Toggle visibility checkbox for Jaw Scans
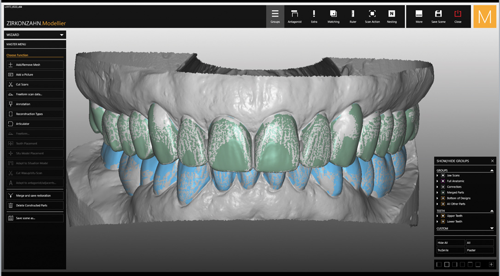500x276 pixels. 443,175
